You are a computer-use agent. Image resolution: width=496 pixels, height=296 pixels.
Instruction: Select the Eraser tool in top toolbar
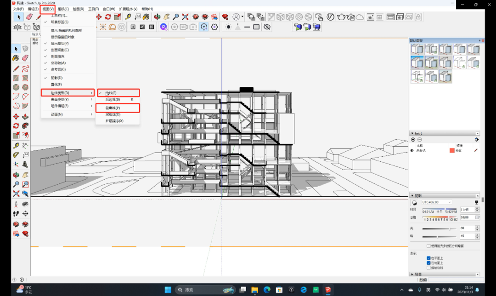pos(29,17)
